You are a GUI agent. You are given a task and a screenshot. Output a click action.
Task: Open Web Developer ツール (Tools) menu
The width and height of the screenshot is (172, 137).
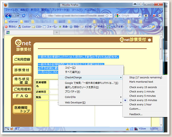point(131,27)
